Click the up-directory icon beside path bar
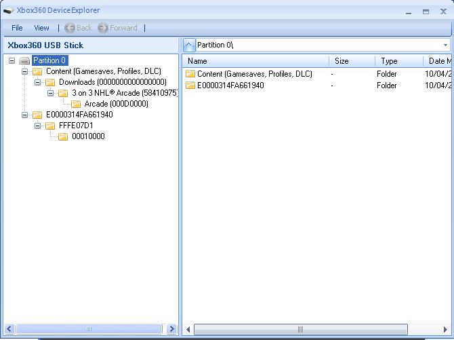Image resolution: width=454 pixels, height=340 pixels. pyautogui.click(x=189, y=45)
